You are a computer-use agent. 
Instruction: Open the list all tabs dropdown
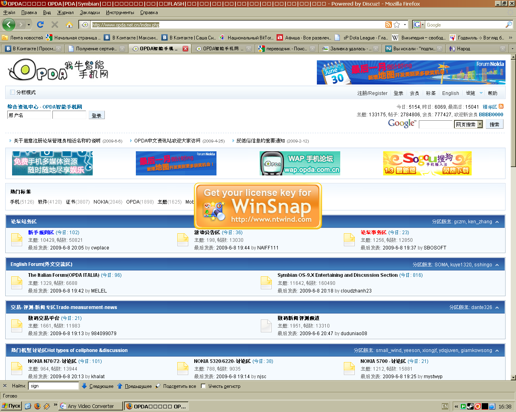click(512, 49)
